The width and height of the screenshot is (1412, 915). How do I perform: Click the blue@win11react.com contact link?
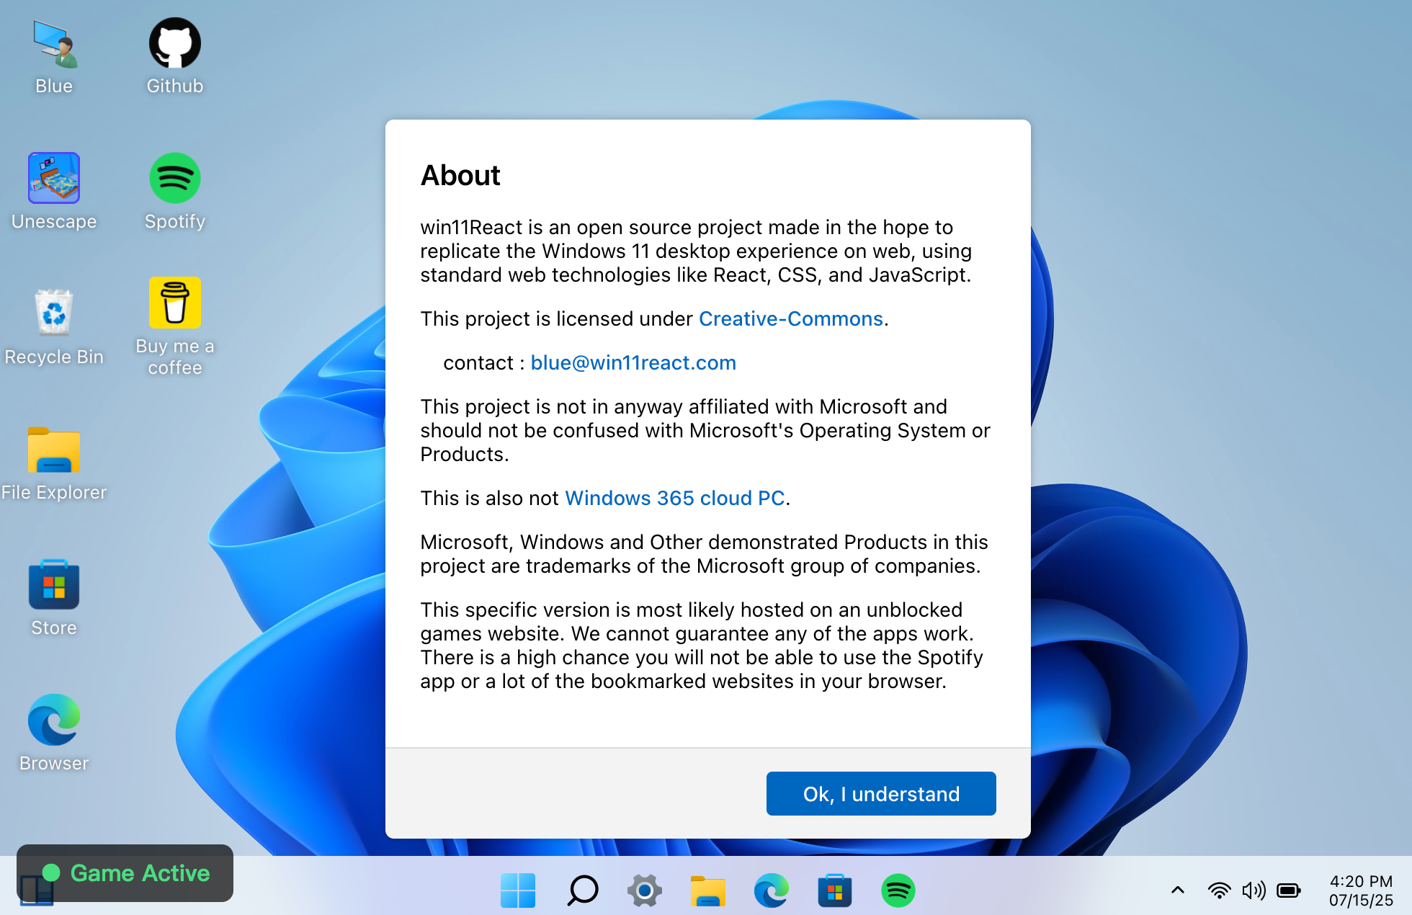633,363
